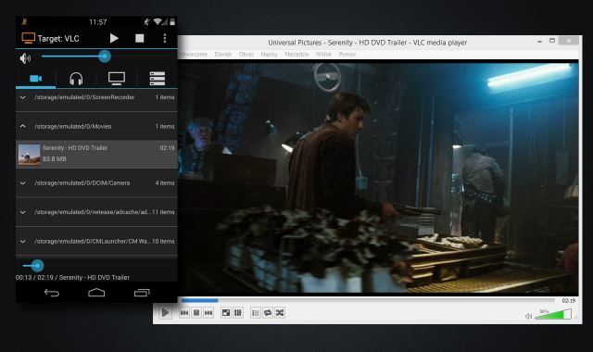This screenshot has height=352, width=593.
Task: Tap the Target: VLC monitor icon
Action: pos(29,38)
